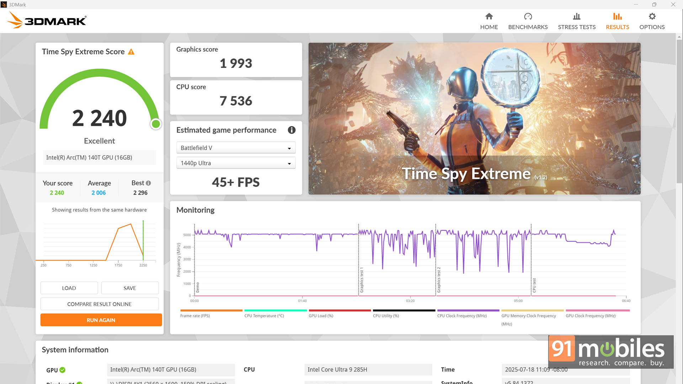
Task: Open the BENCHMARKS tab
Action: [x=528, y=21]
